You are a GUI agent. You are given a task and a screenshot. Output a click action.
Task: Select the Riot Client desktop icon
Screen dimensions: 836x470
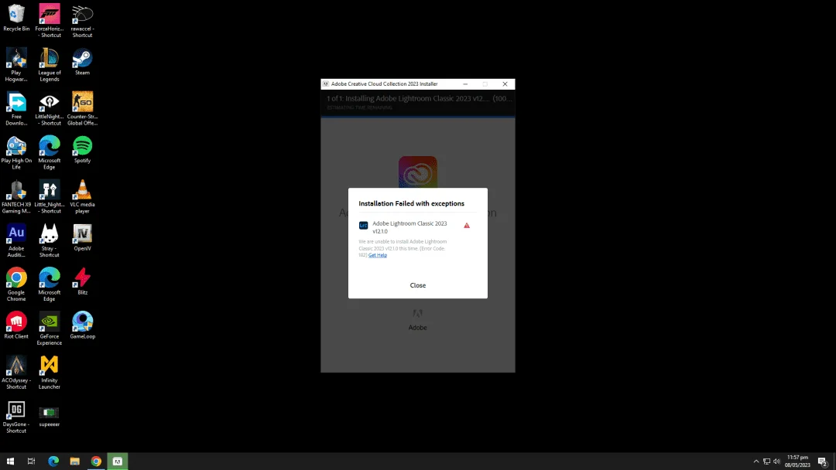[x=16, y=325]
